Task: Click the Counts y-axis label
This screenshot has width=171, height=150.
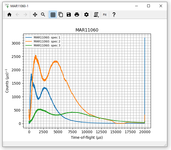Action: (x=7, y=81)
